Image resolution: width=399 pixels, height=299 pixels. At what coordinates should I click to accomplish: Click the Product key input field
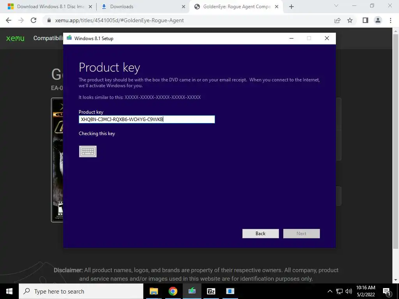[x=147, y=119]
